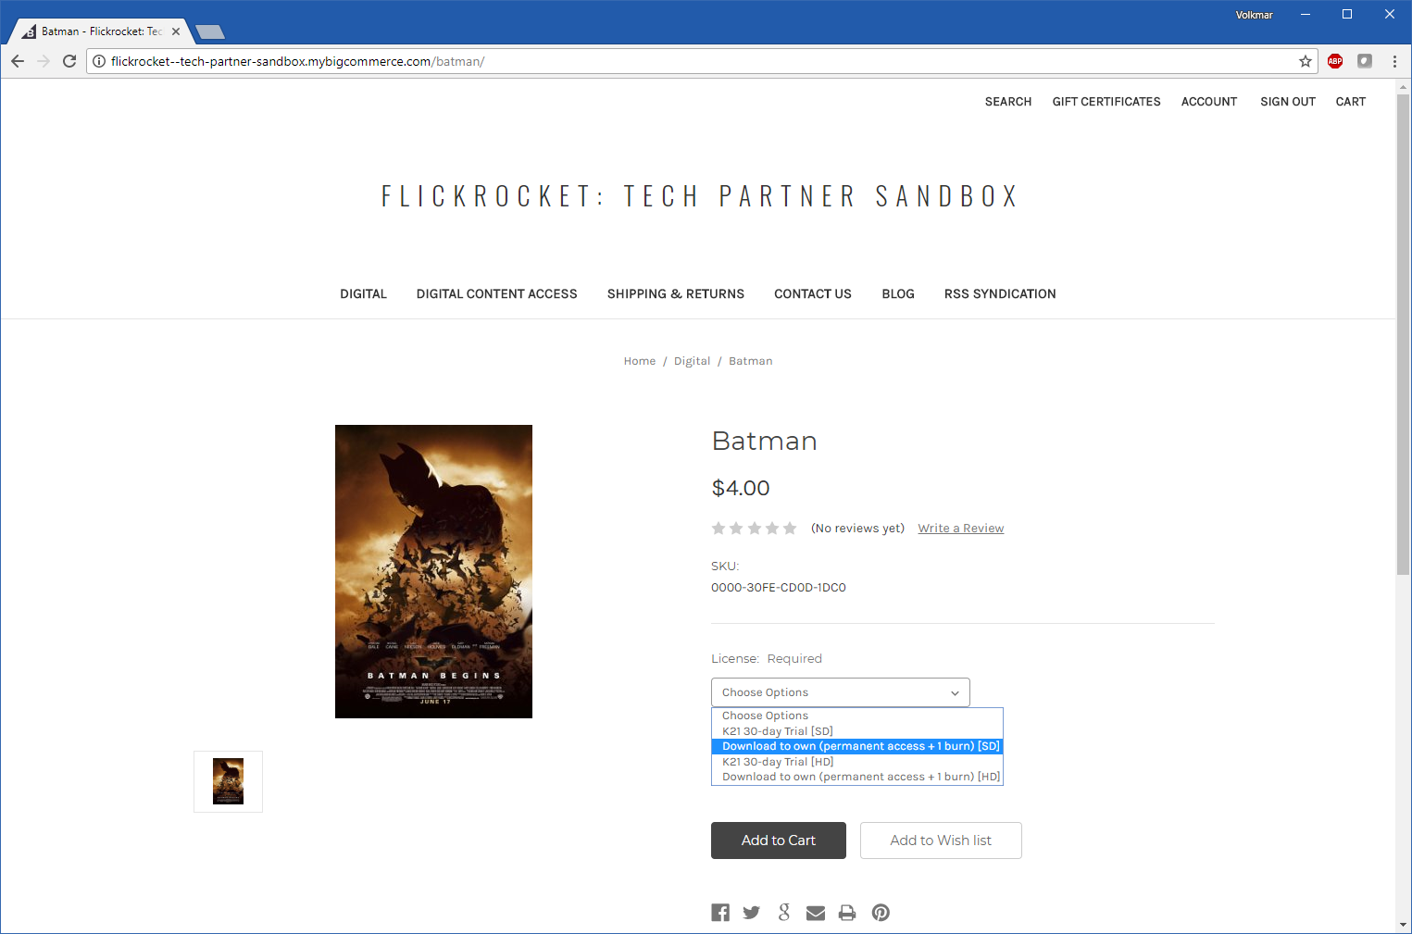This screenshot has width=1412, height=934.
Task: Pin product with Pinterest icon
Action: tap(881, 913)
